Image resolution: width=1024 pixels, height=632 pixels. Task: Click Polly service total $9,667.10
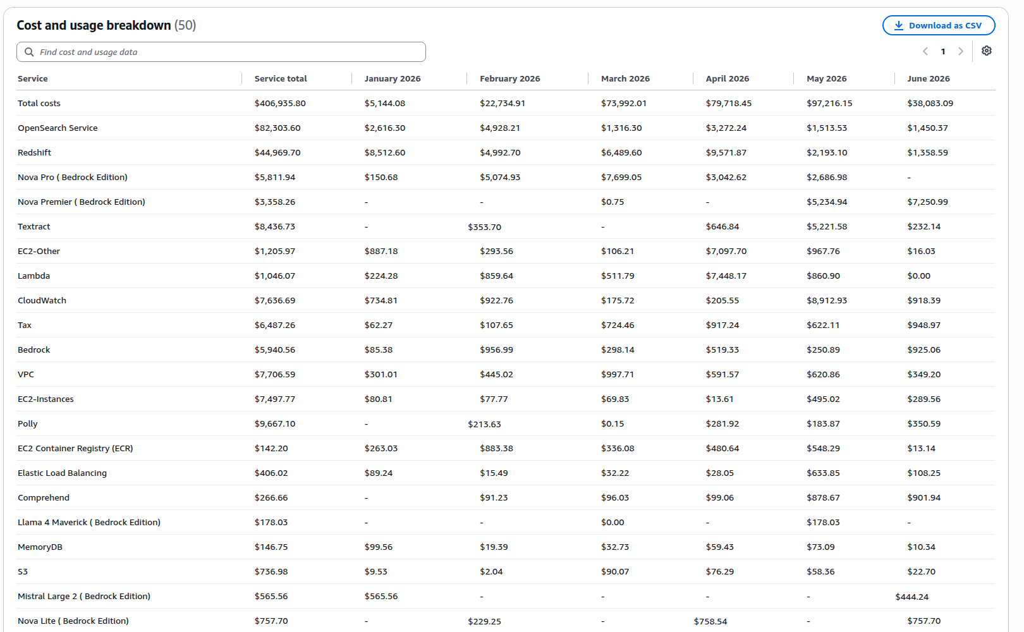pos(275,423)
